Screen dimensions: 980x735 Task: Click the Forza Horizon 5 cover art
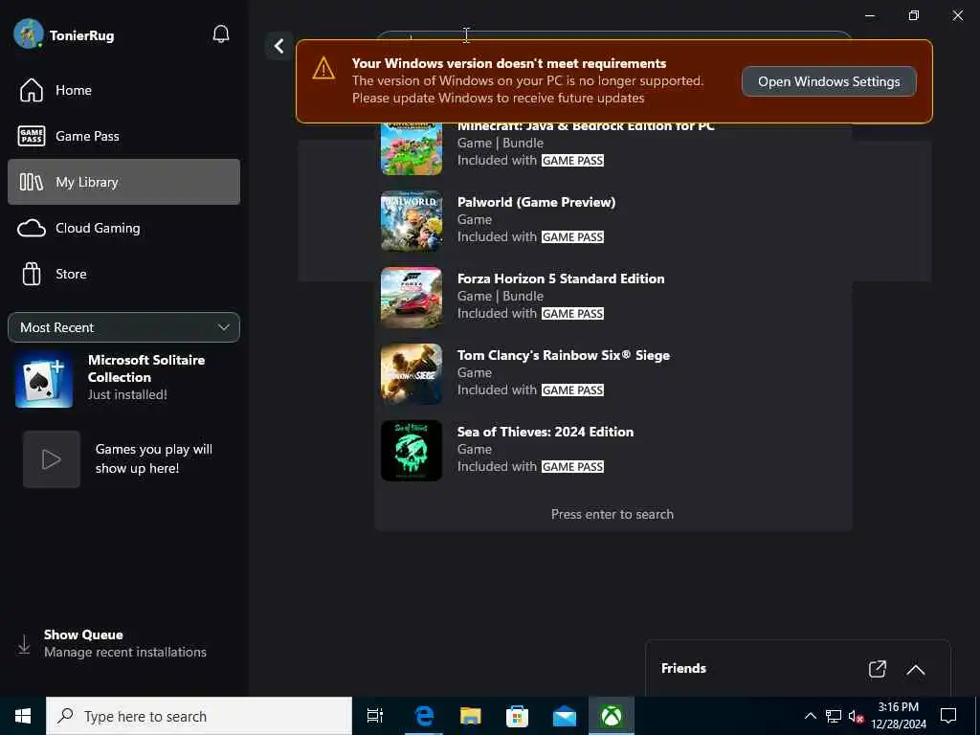[412, 298]
